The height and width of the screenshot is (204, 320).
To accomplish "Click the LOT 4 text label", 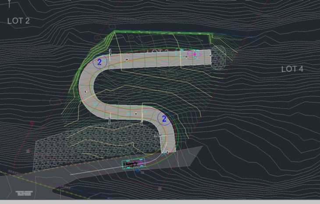I will (292, 69).
